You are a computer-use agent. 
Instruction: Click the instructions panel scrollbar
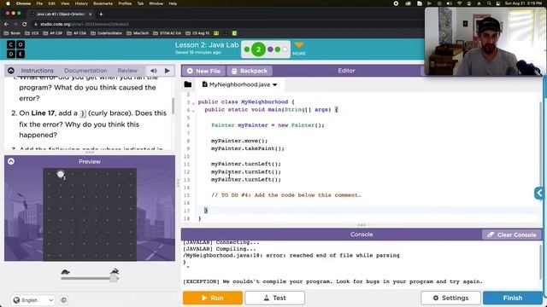173,105
